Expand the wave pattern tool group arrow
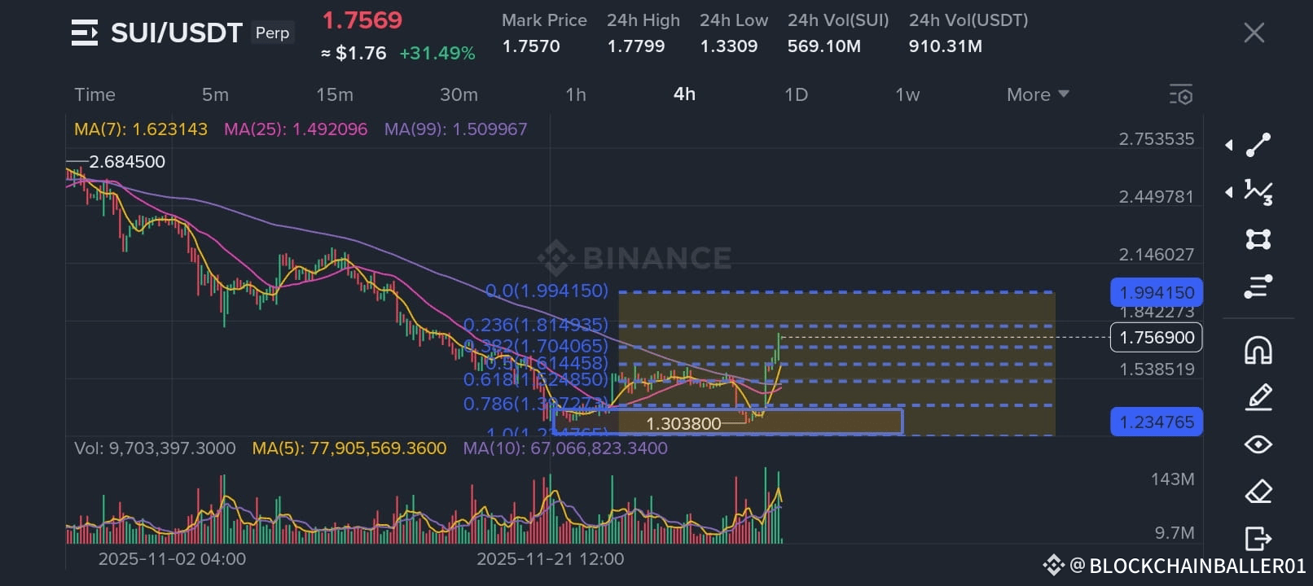 click(1228, 192)
